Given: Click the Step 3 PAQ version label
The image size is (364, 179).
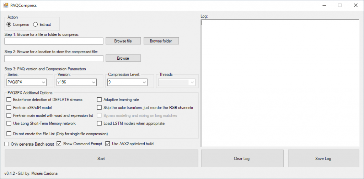Looking at the screenshot, I should [x=45, y=69].
